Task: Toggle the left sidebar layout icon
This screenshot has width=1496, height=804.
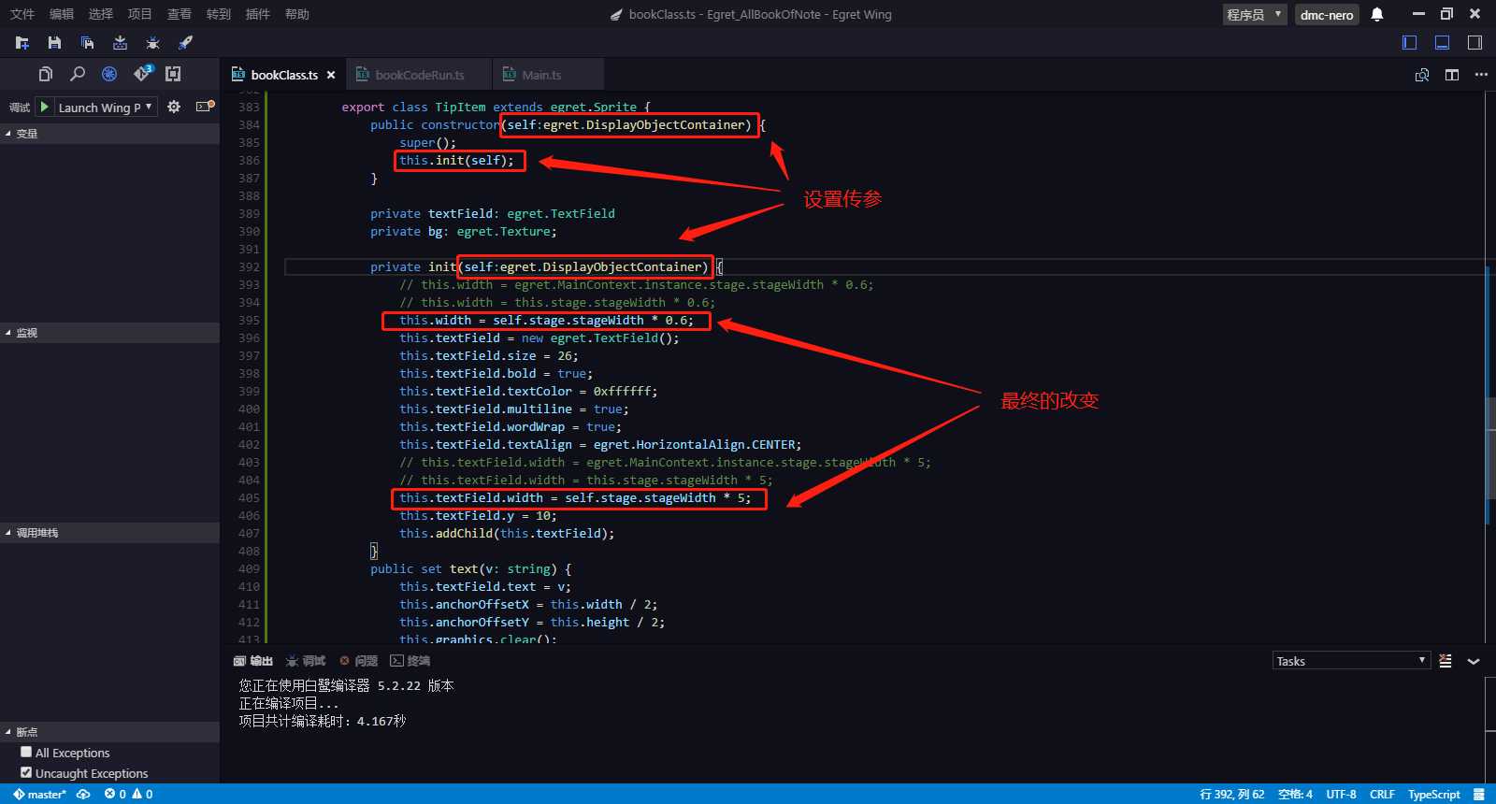Action: click(x=1410, y=42)
